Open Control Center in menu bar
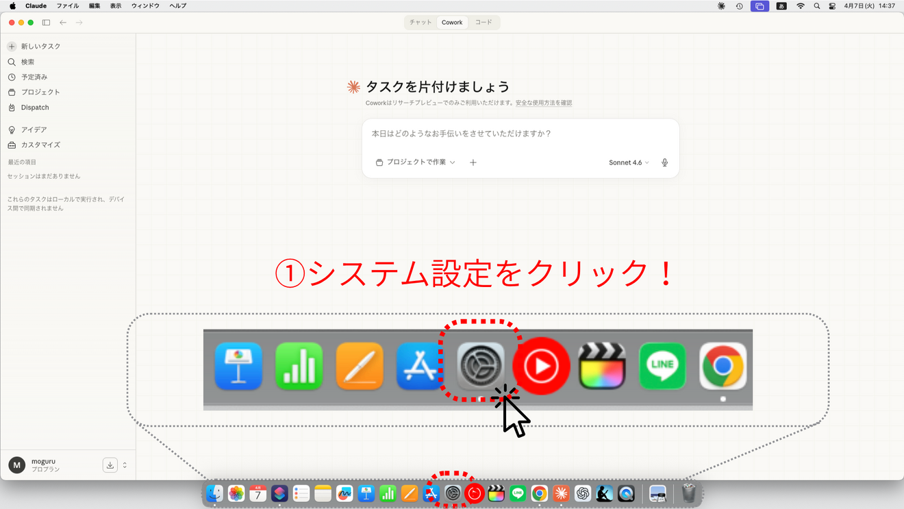Image resolution: width=904 pixels, height=509 pixels. coord(832,5)
